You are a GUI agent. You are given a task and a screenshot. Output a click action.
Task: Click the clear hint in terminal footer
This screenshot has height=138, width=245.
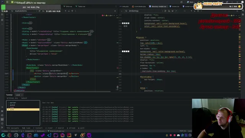[x=49, y=128]
